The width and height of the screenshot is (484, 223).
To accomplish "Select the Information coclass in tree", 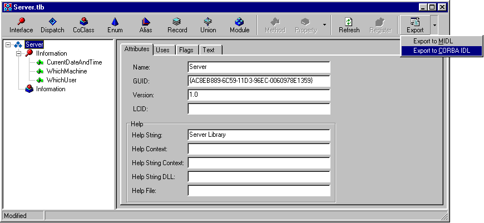I will [51, 89].
